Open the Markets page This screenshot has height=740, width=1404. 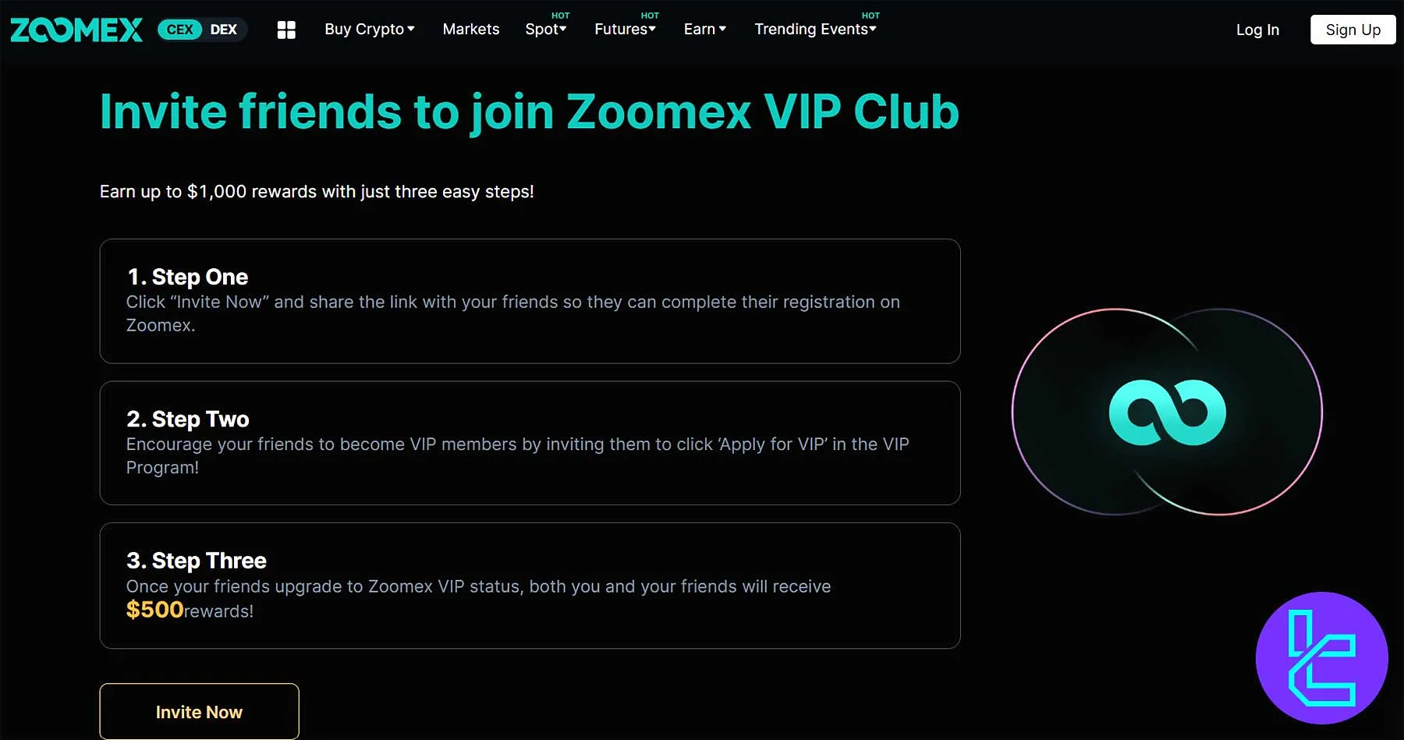click(471, 30)
